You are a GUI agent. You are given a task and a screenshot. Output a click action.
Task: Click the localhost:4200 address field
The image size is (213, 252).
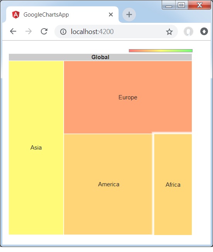(116, 32)
